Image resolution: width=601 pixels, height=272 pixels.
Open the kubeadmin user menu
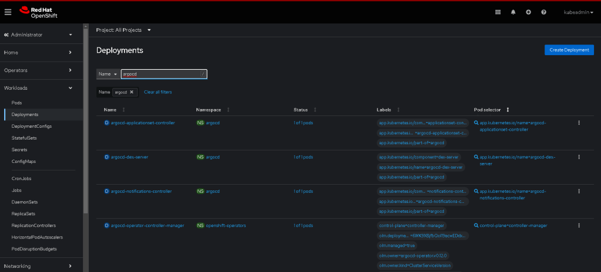tap(579, 12)
